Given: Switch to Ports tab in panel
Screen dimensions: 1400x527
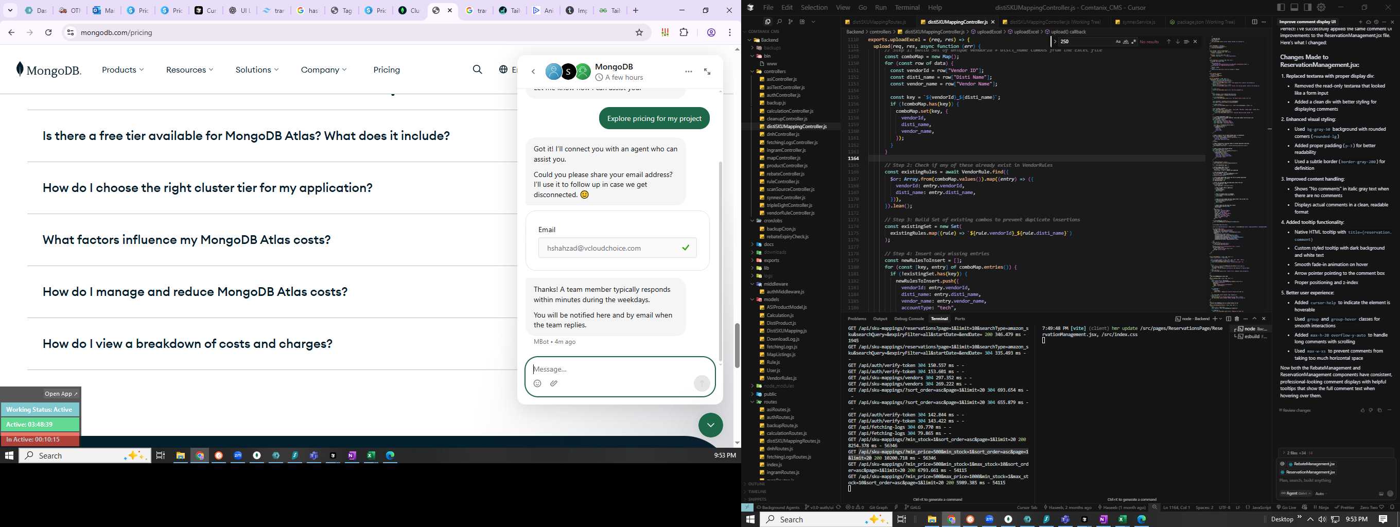Looking at the screenshot, I should tap(960, 319).
